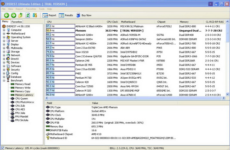This screenshot has height=150, width=230.
Task: Select the Computer tree icon
Action: point(8,30)
